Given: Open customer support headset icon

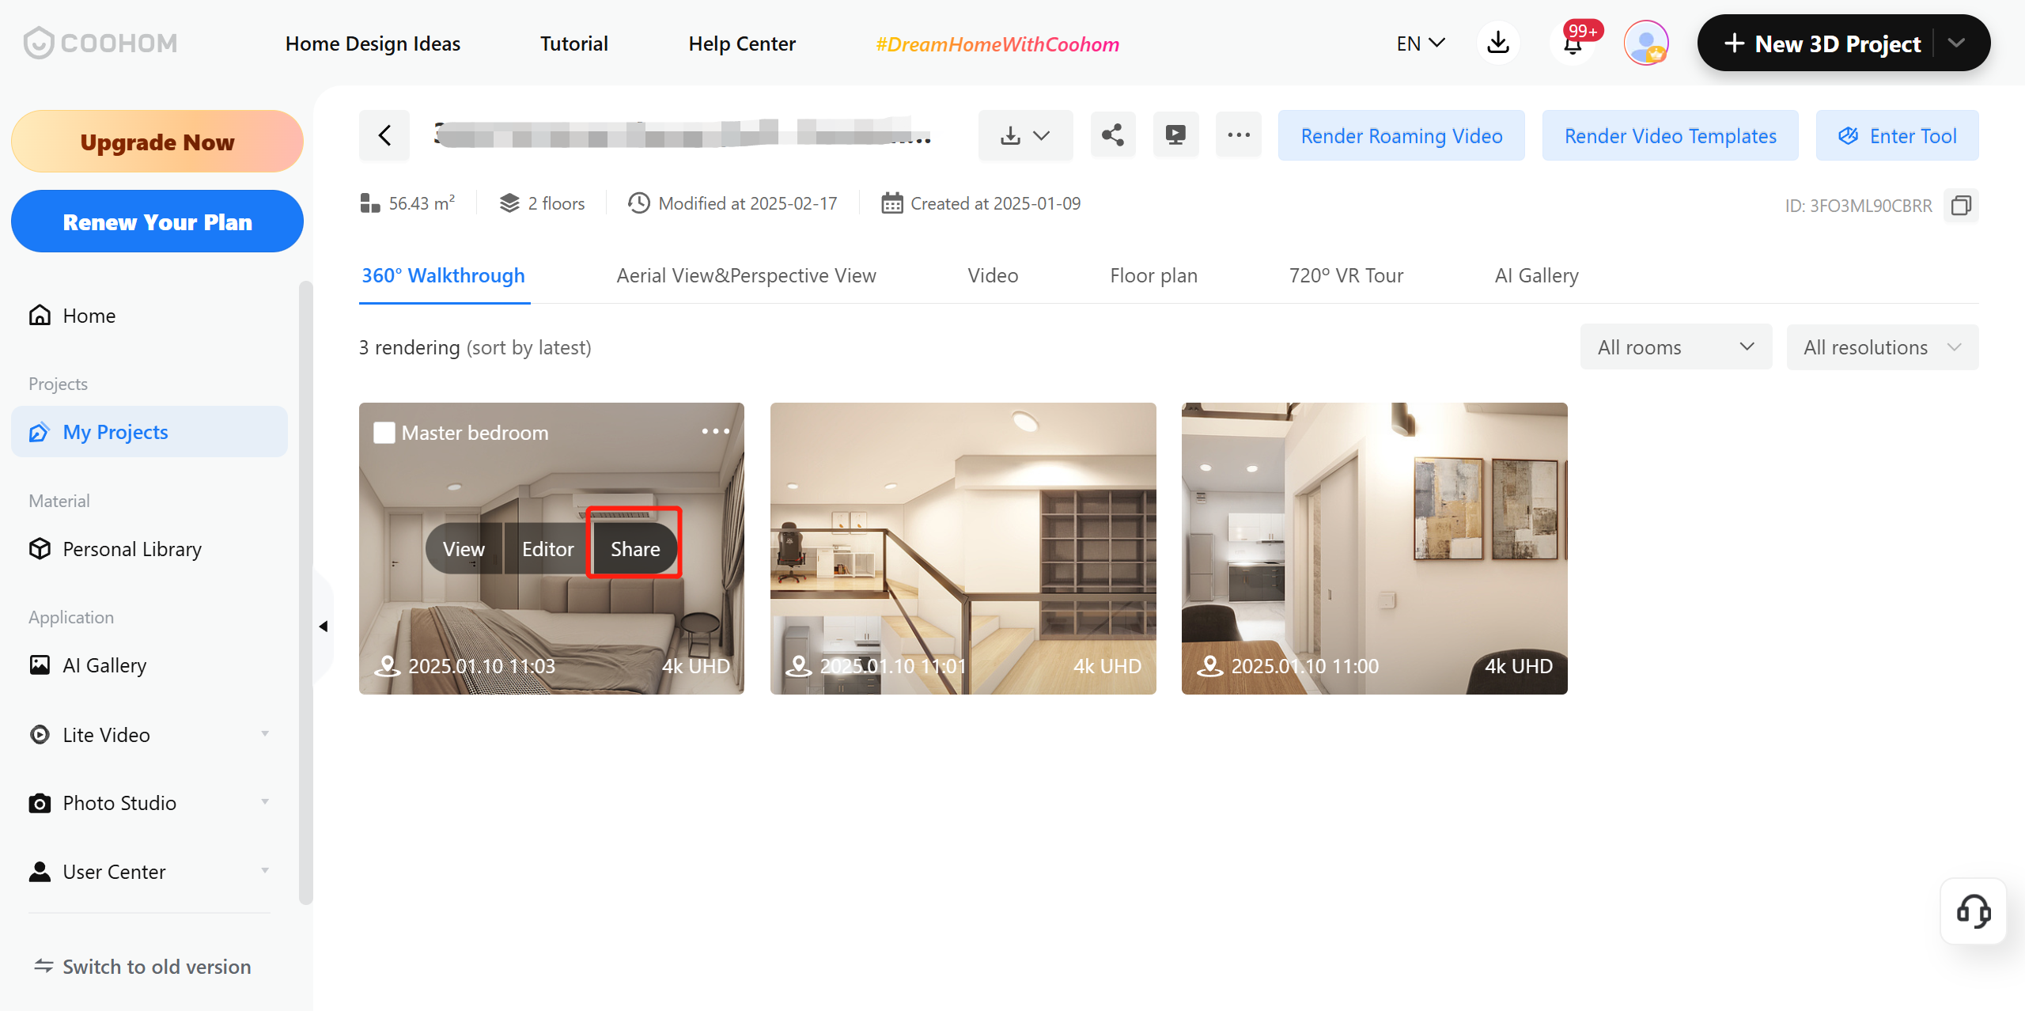Looking at the screenshot, I should pos(1973,911).
